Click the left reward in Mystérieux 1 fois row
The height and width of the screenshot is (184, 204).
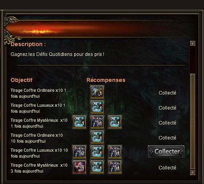coord(79,122)
